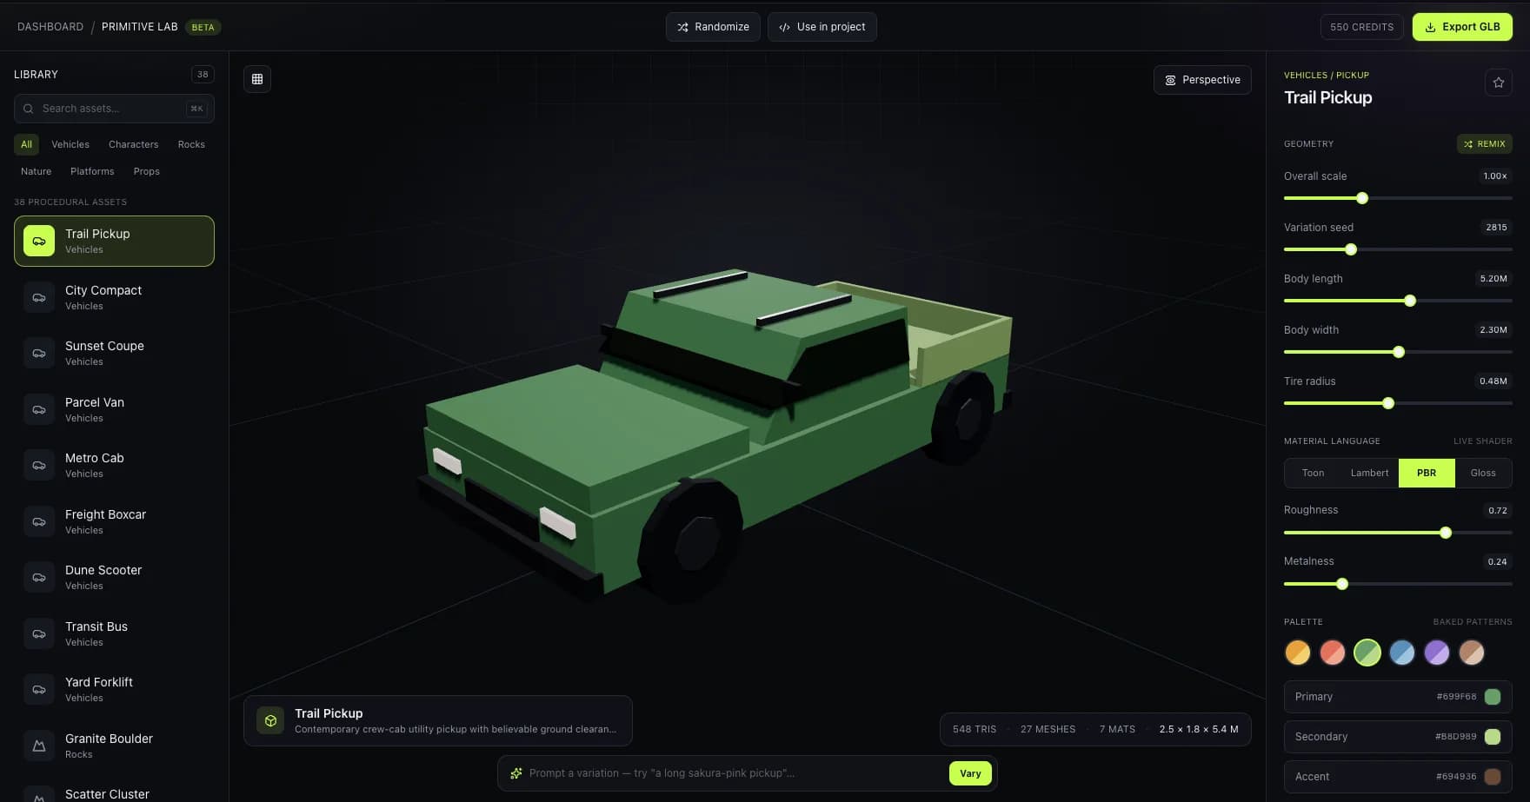The height and width of the screenshot is (802, 1530).
Task: Filter library by All
Action: point(26,144)
